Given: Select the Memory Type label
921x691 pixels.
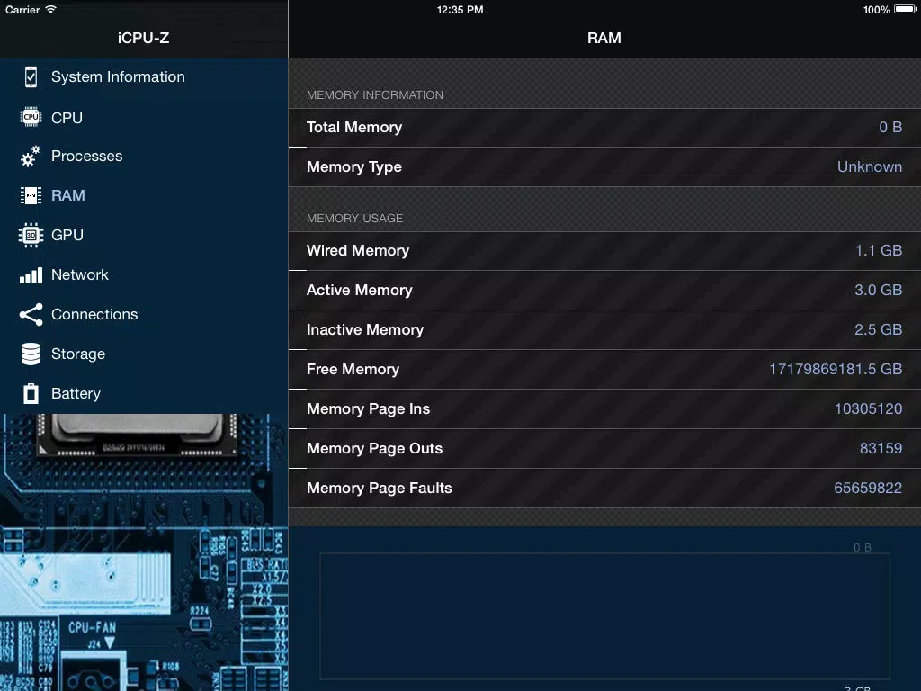Looking at the screenshot, I should pyautogui.click(x=354, y=166).
